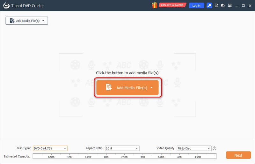Click the save project icon in title bar

[x=216, y=5]
